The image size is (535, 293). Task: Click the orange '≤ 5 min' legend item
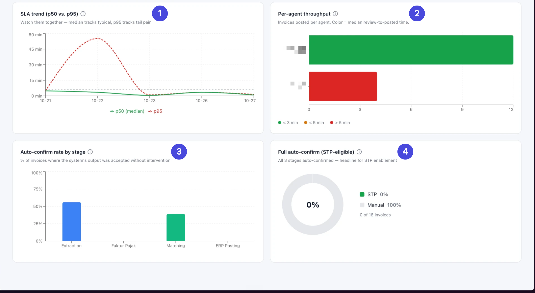coord(314,123)
